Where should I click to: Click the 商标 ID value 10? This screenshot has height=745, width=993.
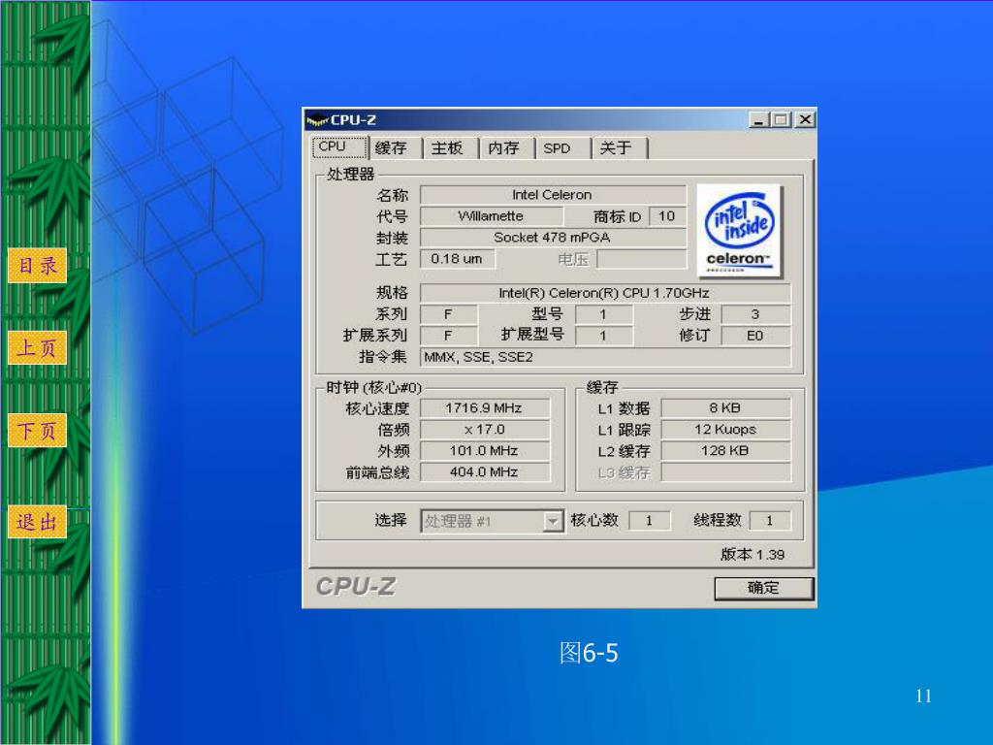[667, 216]
